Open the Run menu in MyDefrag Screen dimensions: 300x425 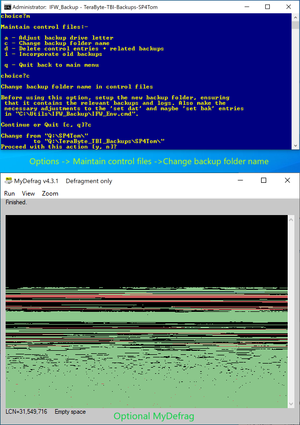coord(10,194)
